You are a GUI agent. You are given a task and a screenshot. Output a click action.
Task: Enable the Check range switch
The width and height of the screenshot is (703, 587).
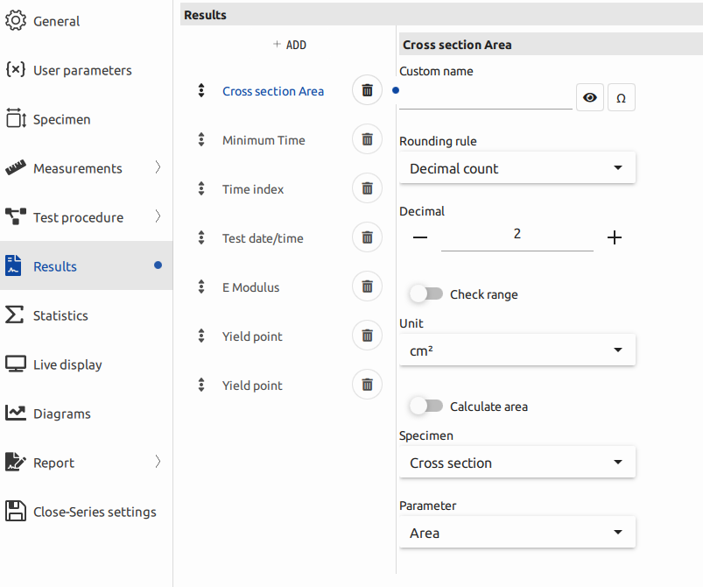tap(426, 294)
